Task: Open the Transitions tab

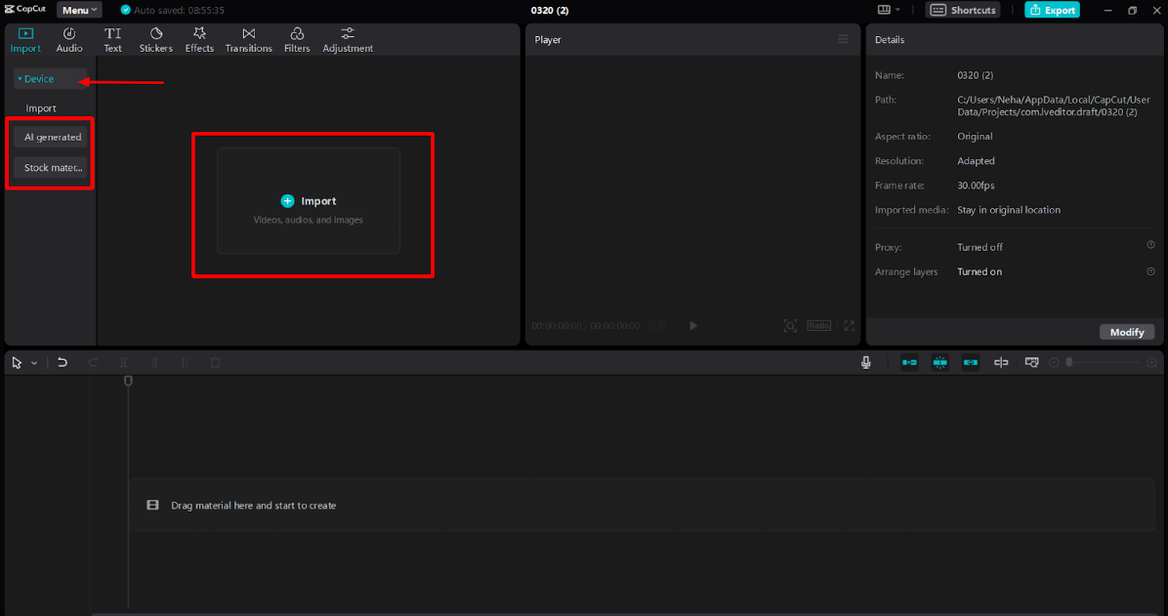Action: pos(249,39)
